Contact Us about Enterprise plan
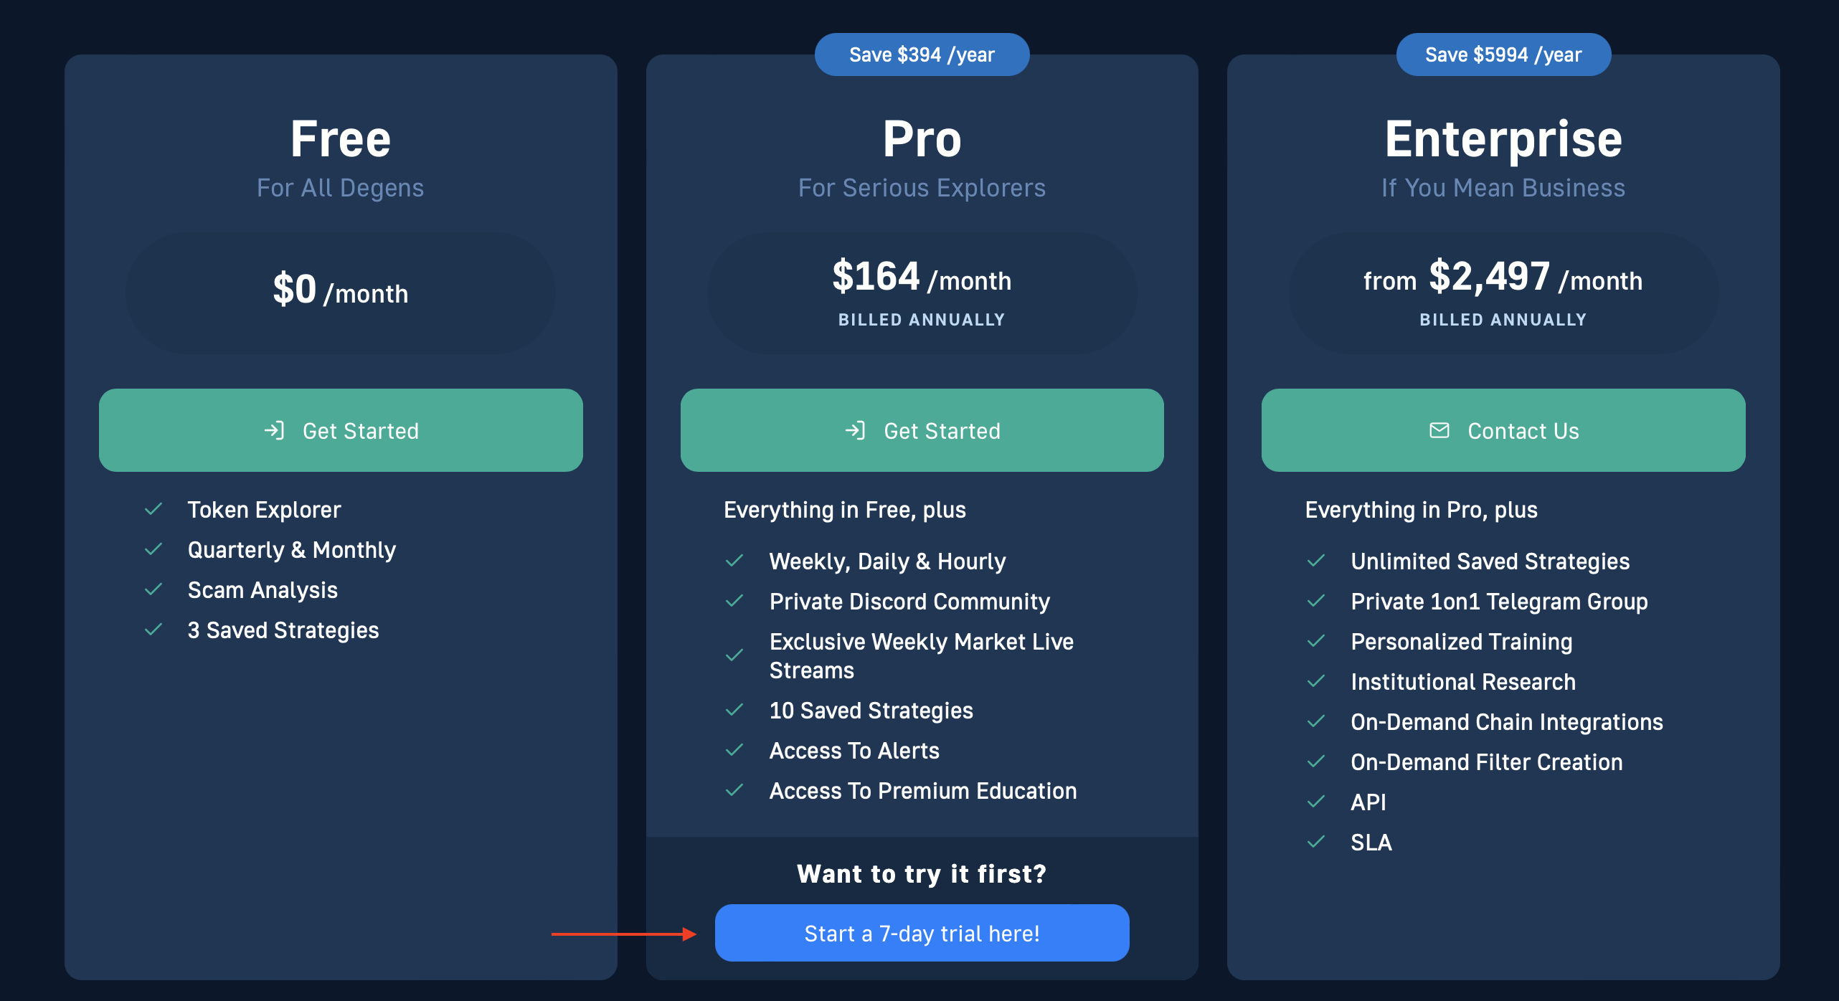 pyautogui.click(x=1503, y=430)
